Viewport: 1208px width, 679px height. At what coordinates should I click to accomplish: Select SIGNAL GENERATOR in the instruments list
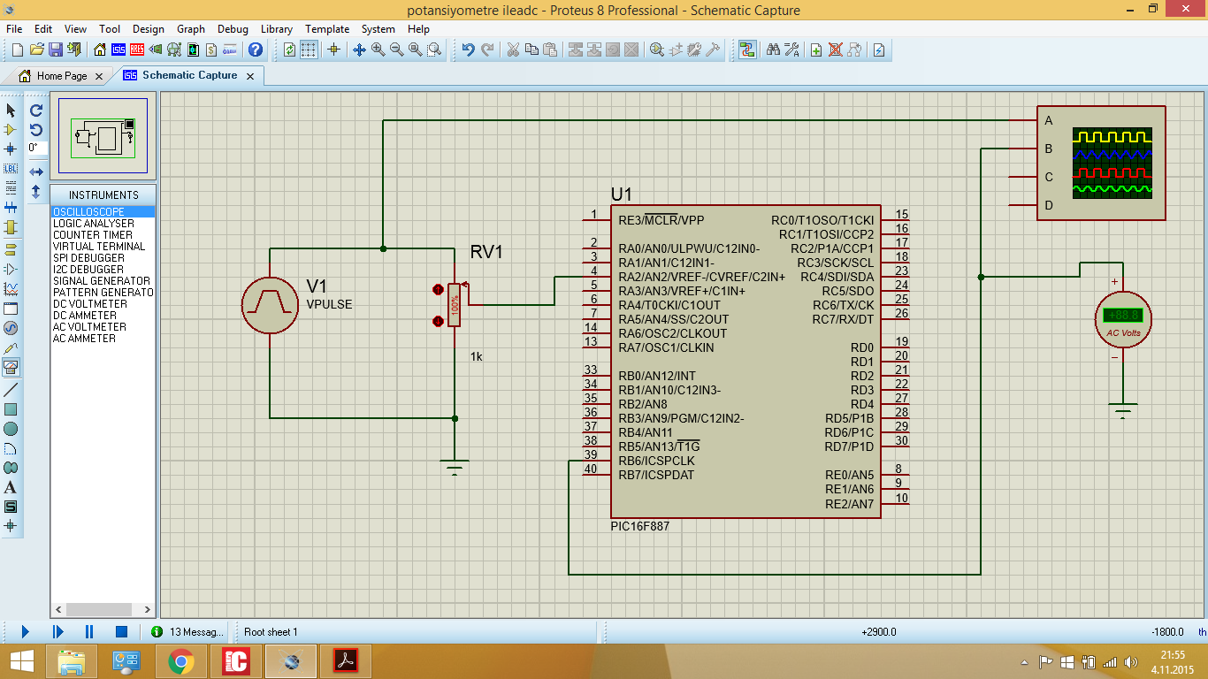pyautogui.click(x=103, y=281)
